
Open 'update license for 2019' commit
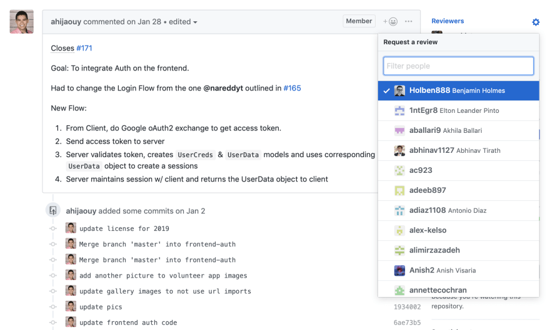pos(124,228)
